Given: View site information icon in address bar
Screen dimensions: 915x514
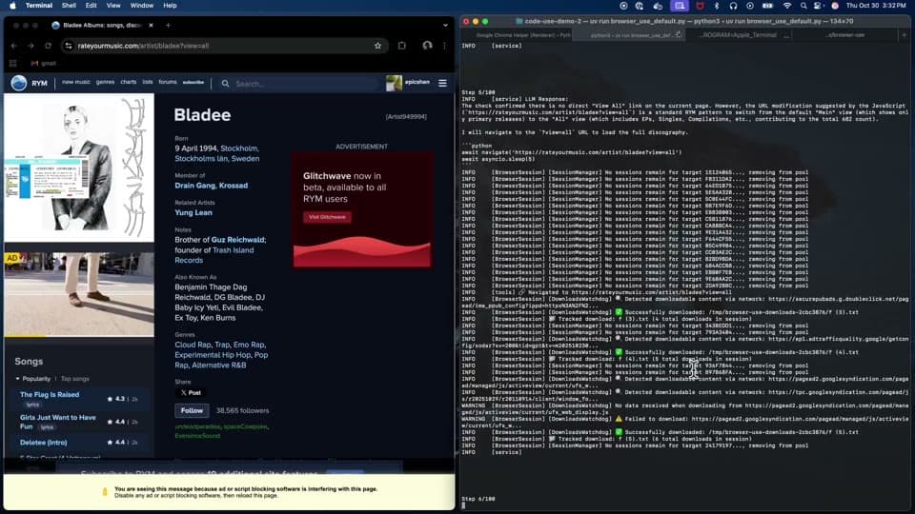Looking at the screenshot, I should pyautogui.click(x=69, y=46).
